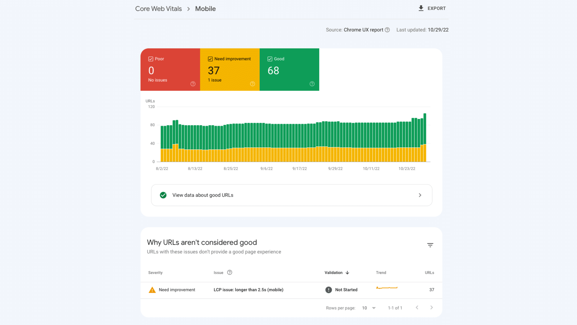
Task: Click the 8/2/22 date axis label
Action: click(x=162, y=168)
